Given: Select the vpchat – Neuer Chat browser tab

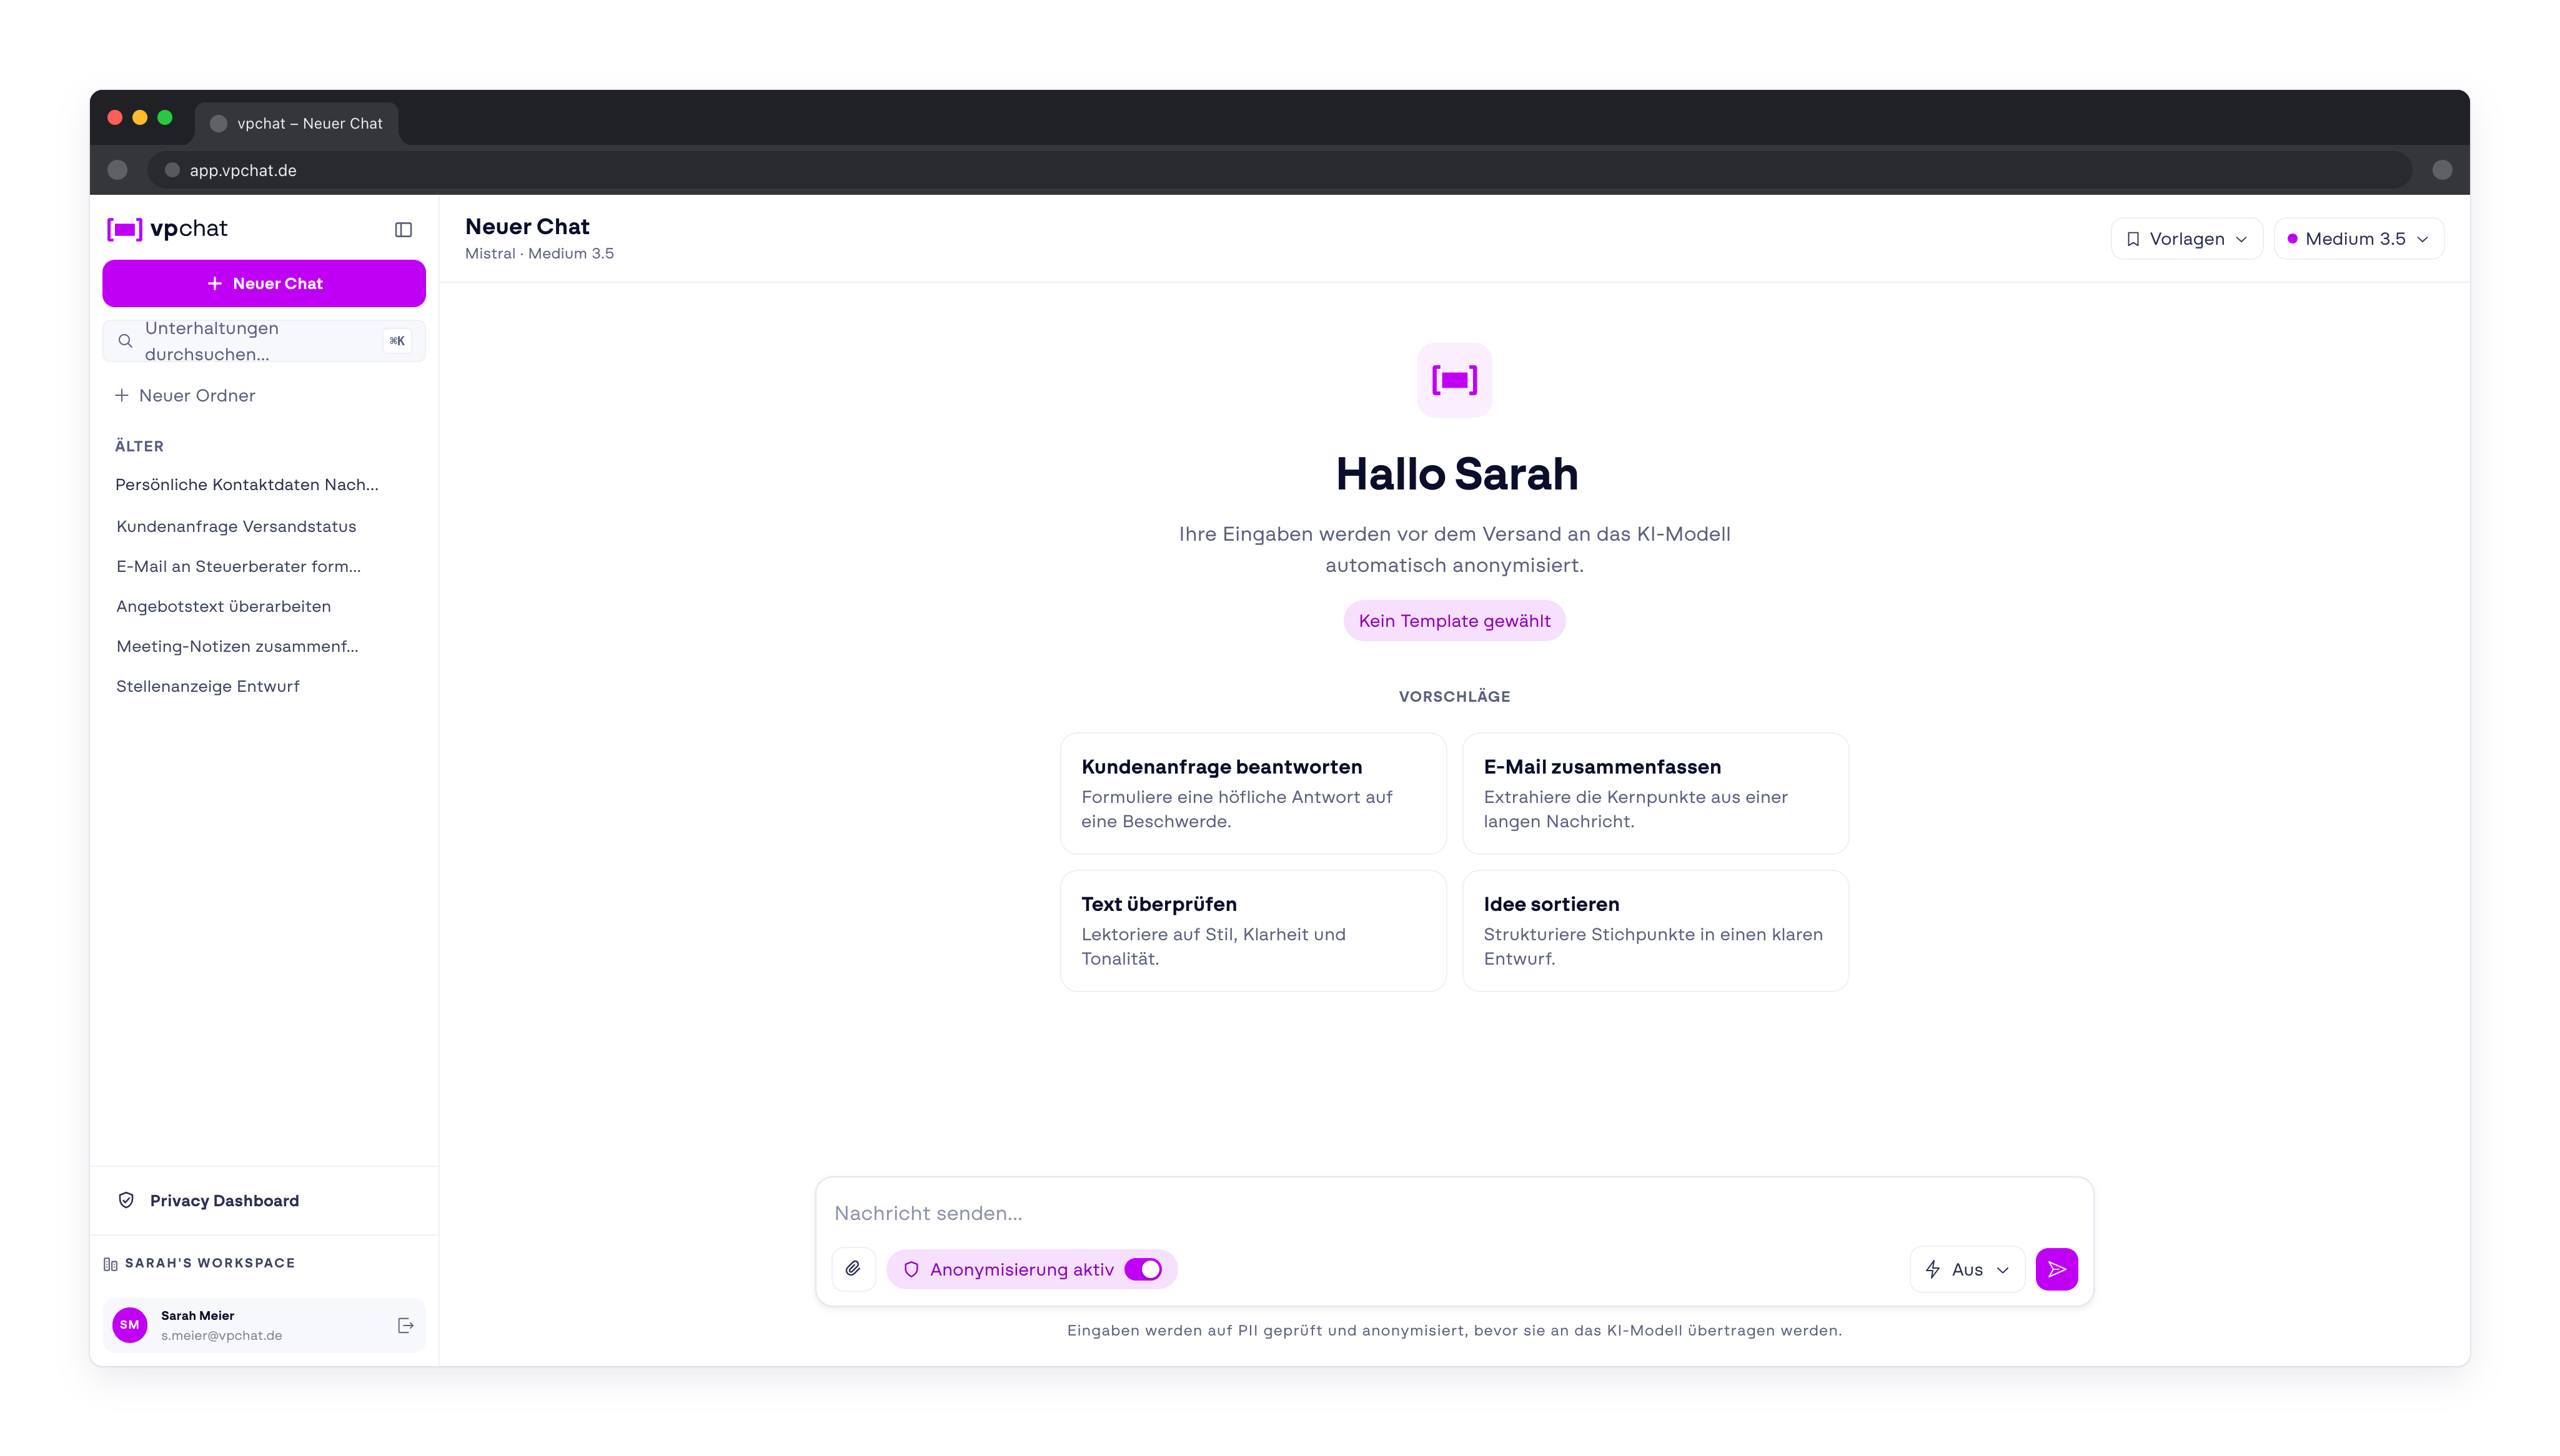Looking at the screenshot, I should 297,124.
